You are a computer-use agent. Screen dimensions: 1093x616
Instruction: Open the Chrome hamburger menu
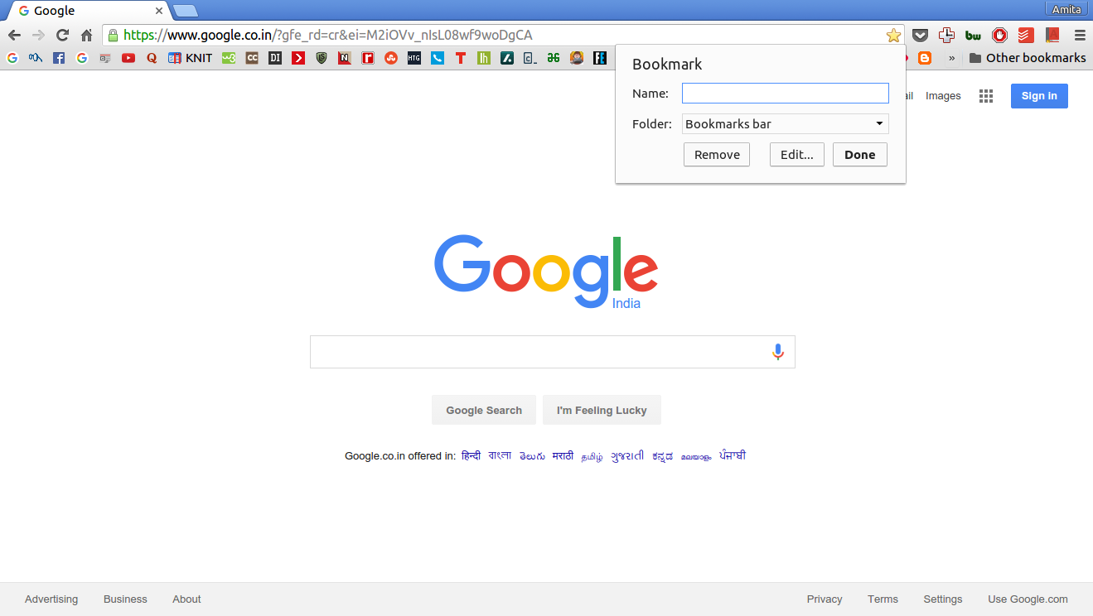click(x=1079, y=35)
